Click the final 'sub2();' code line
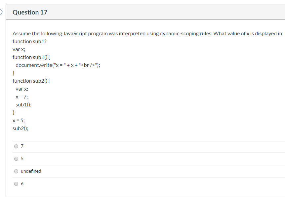Screen dimensions: 285x197 pyautogui.click(x=20, y=128)
